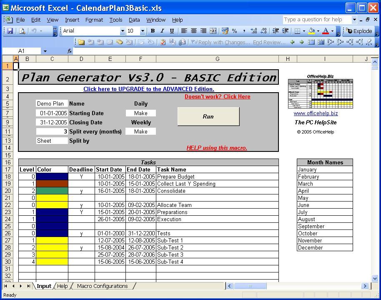This screenshot has width=381, height=300.
Task: Expand the font name dropdown showing Arial
Action: point(122,31)
